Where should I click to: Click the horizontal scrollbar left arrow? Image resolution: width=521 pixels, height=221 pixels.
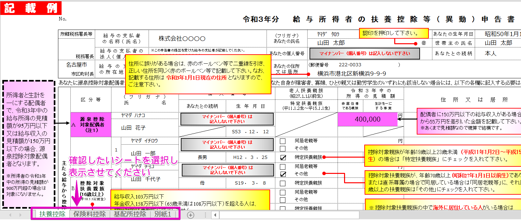point(215,215)
